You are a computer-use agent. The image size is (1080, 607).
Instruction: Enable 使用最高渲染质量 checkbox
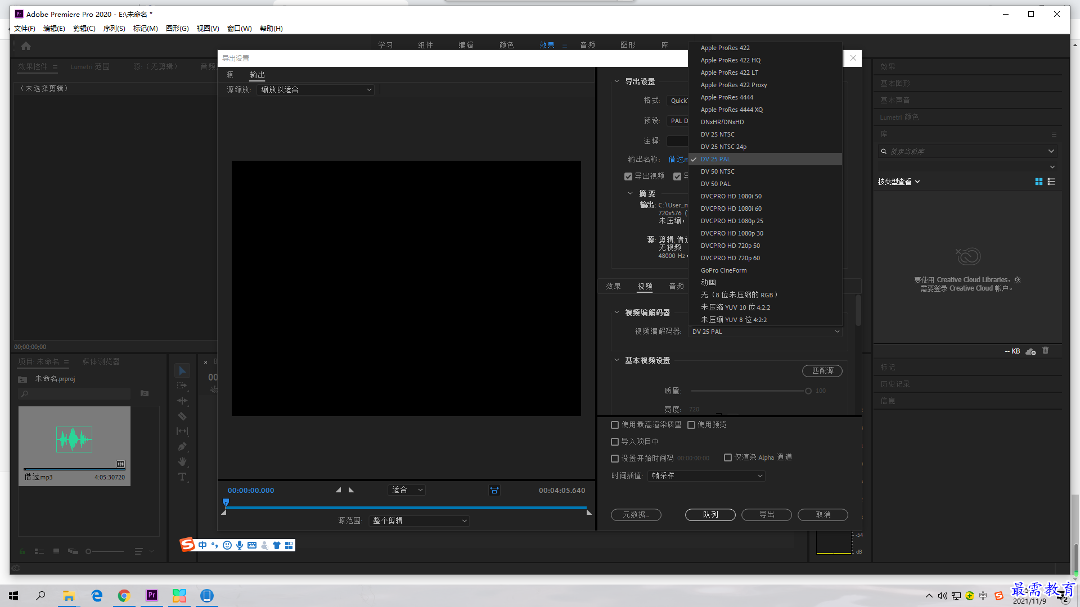[615, 425]
